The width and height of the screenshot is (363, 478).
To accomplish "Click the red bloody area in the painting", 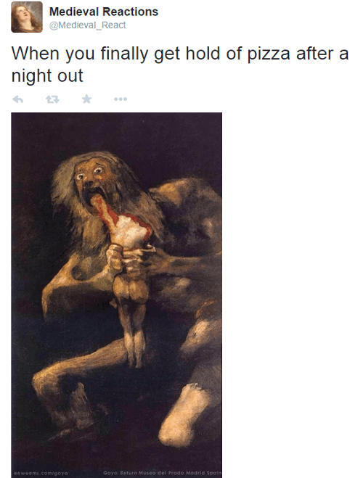I will pos(105,210).
